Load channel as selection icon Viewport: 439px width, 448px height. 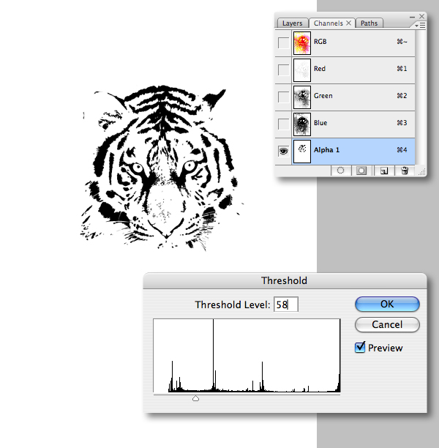click(x=340, y=171)
